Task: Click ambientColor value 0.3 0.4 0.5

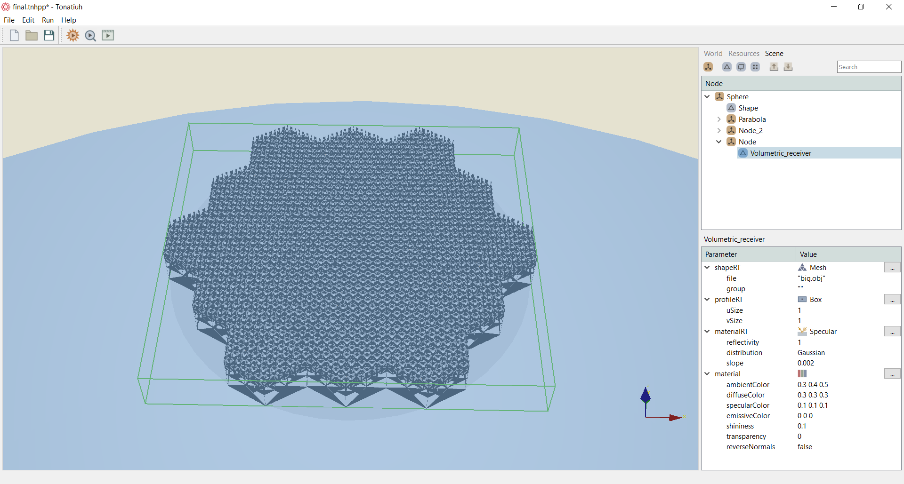Action: point(813,385)
